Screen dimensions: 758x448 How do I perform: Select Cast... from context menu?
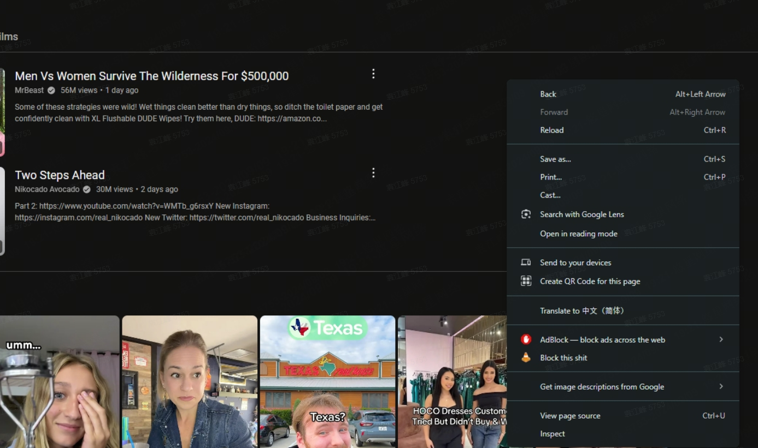tap(623, 195)
